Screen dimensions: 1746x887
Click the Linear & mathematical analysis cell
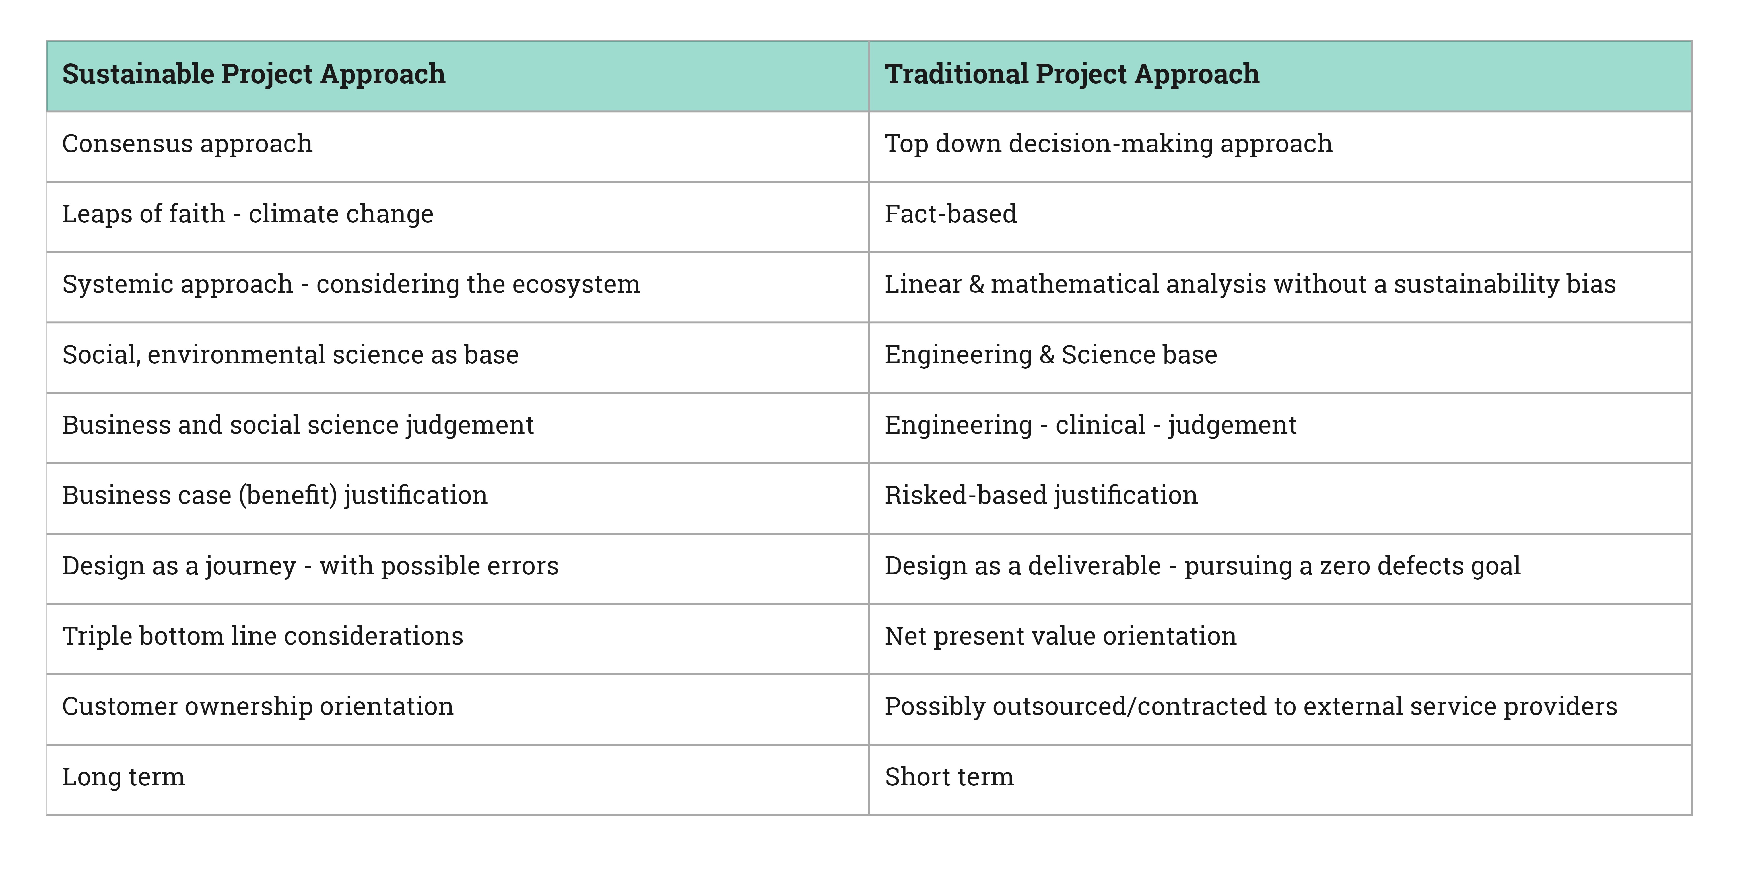1250,284
